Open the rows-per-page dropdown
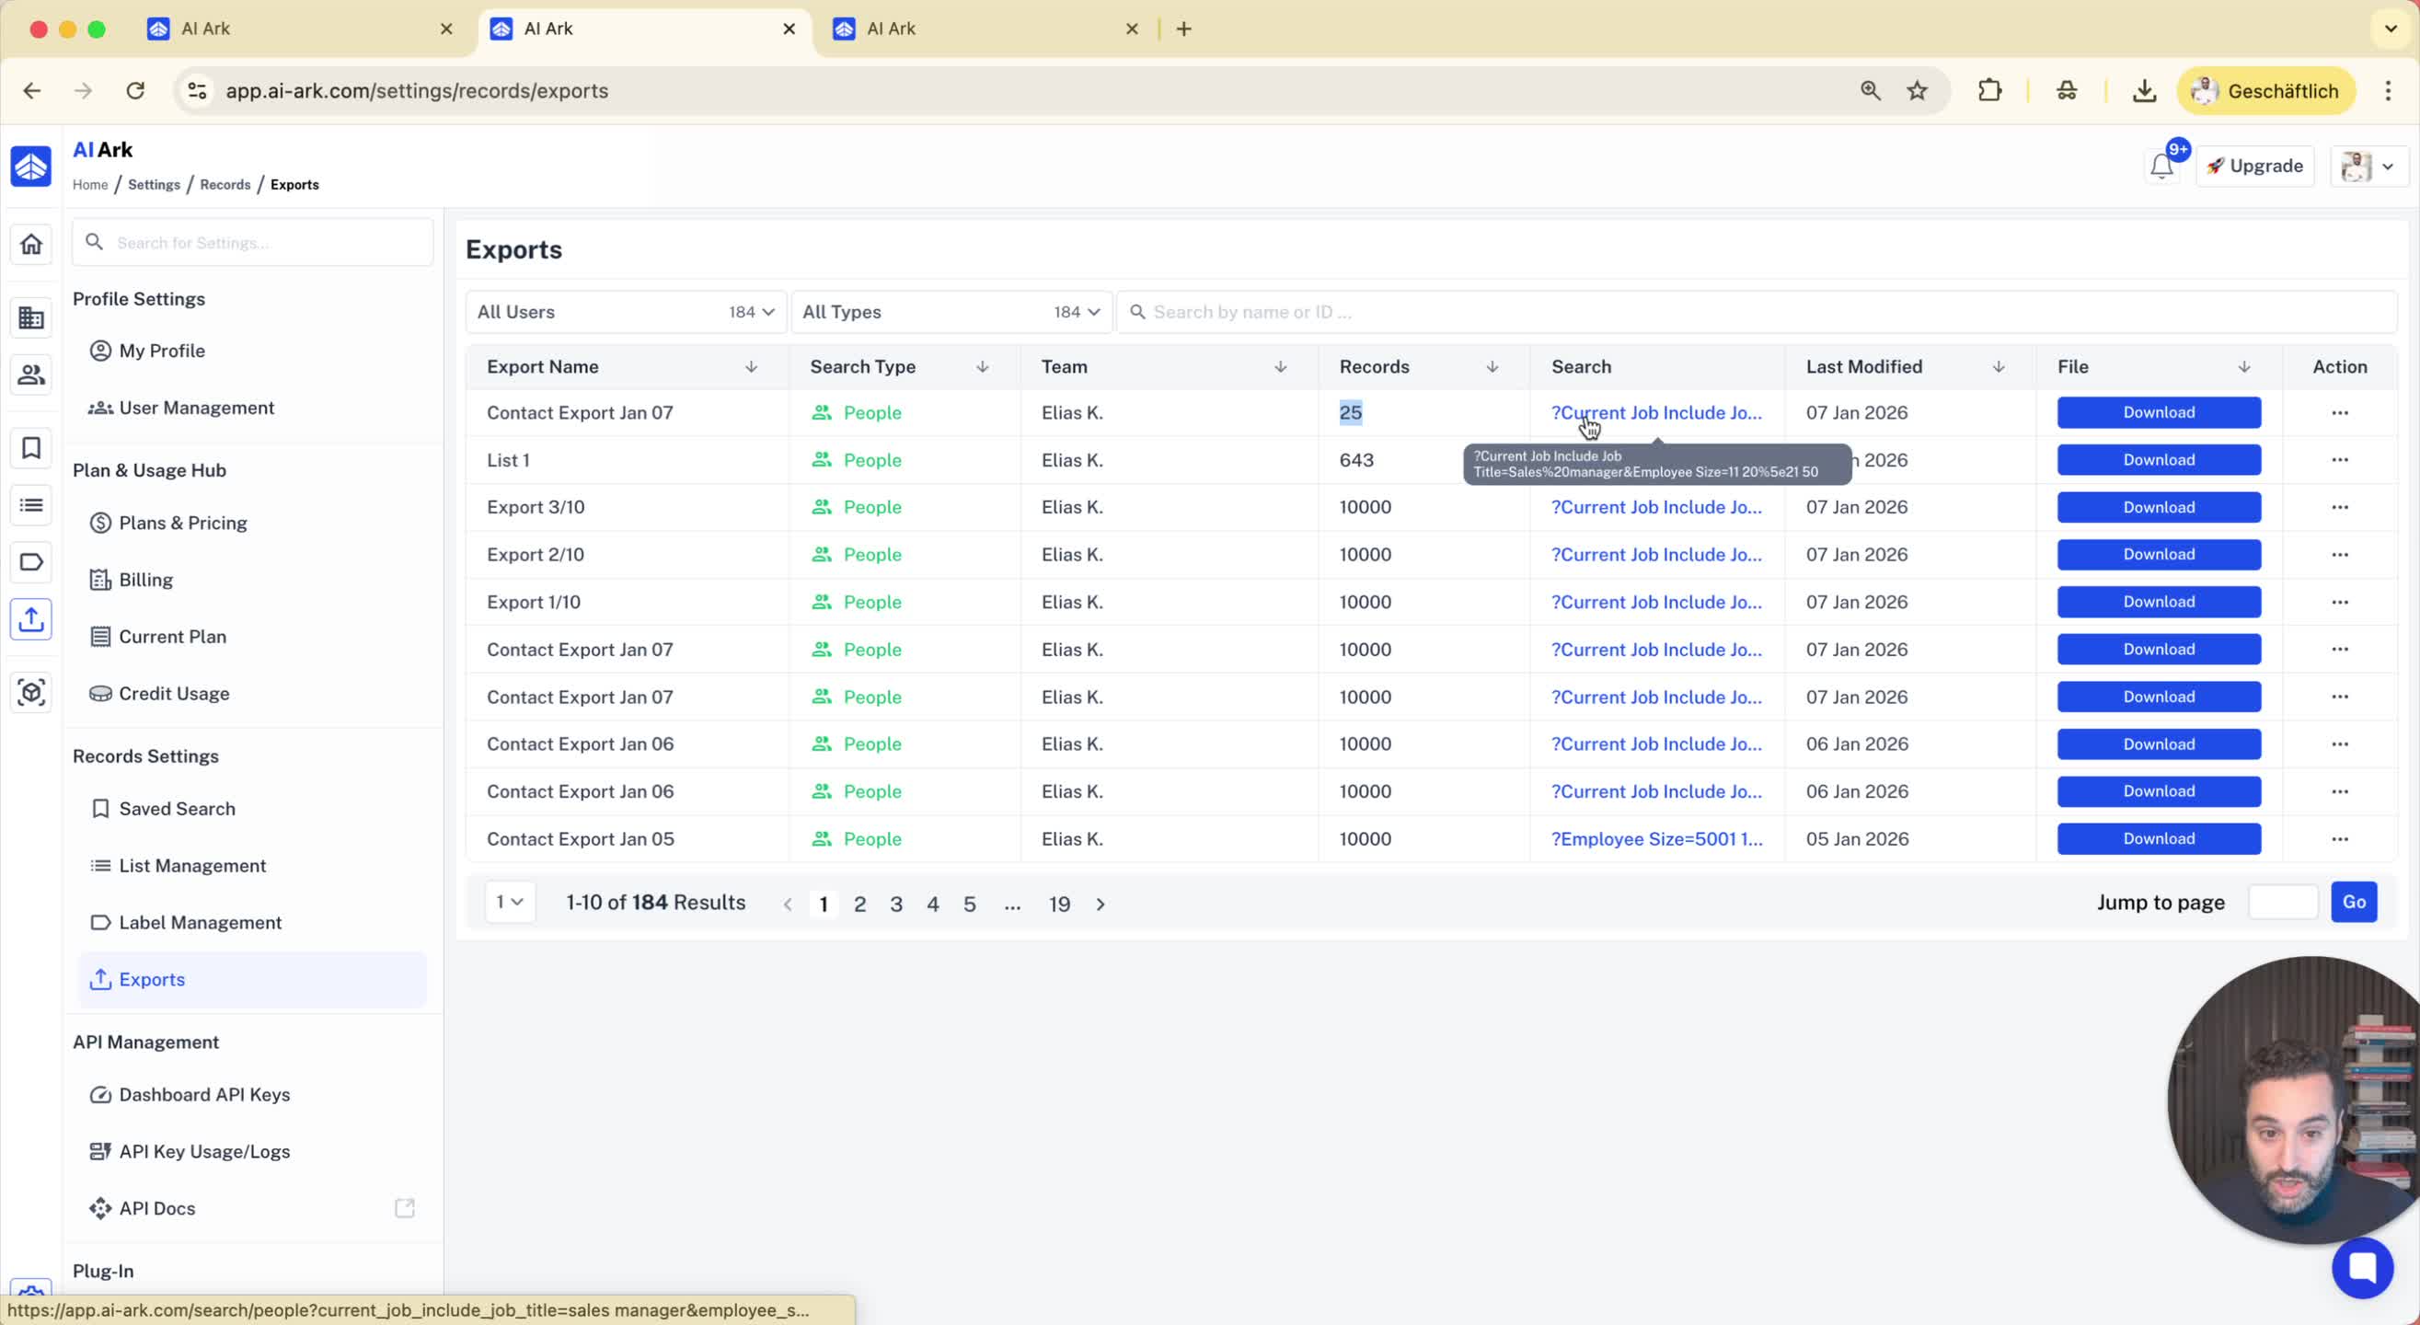Image resolution: width=2420 pixels, height=1325 pixels. pos(510,902)
